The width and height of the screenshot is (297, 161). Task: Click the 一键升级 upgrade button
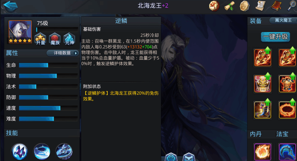click(x=275, y=37)
